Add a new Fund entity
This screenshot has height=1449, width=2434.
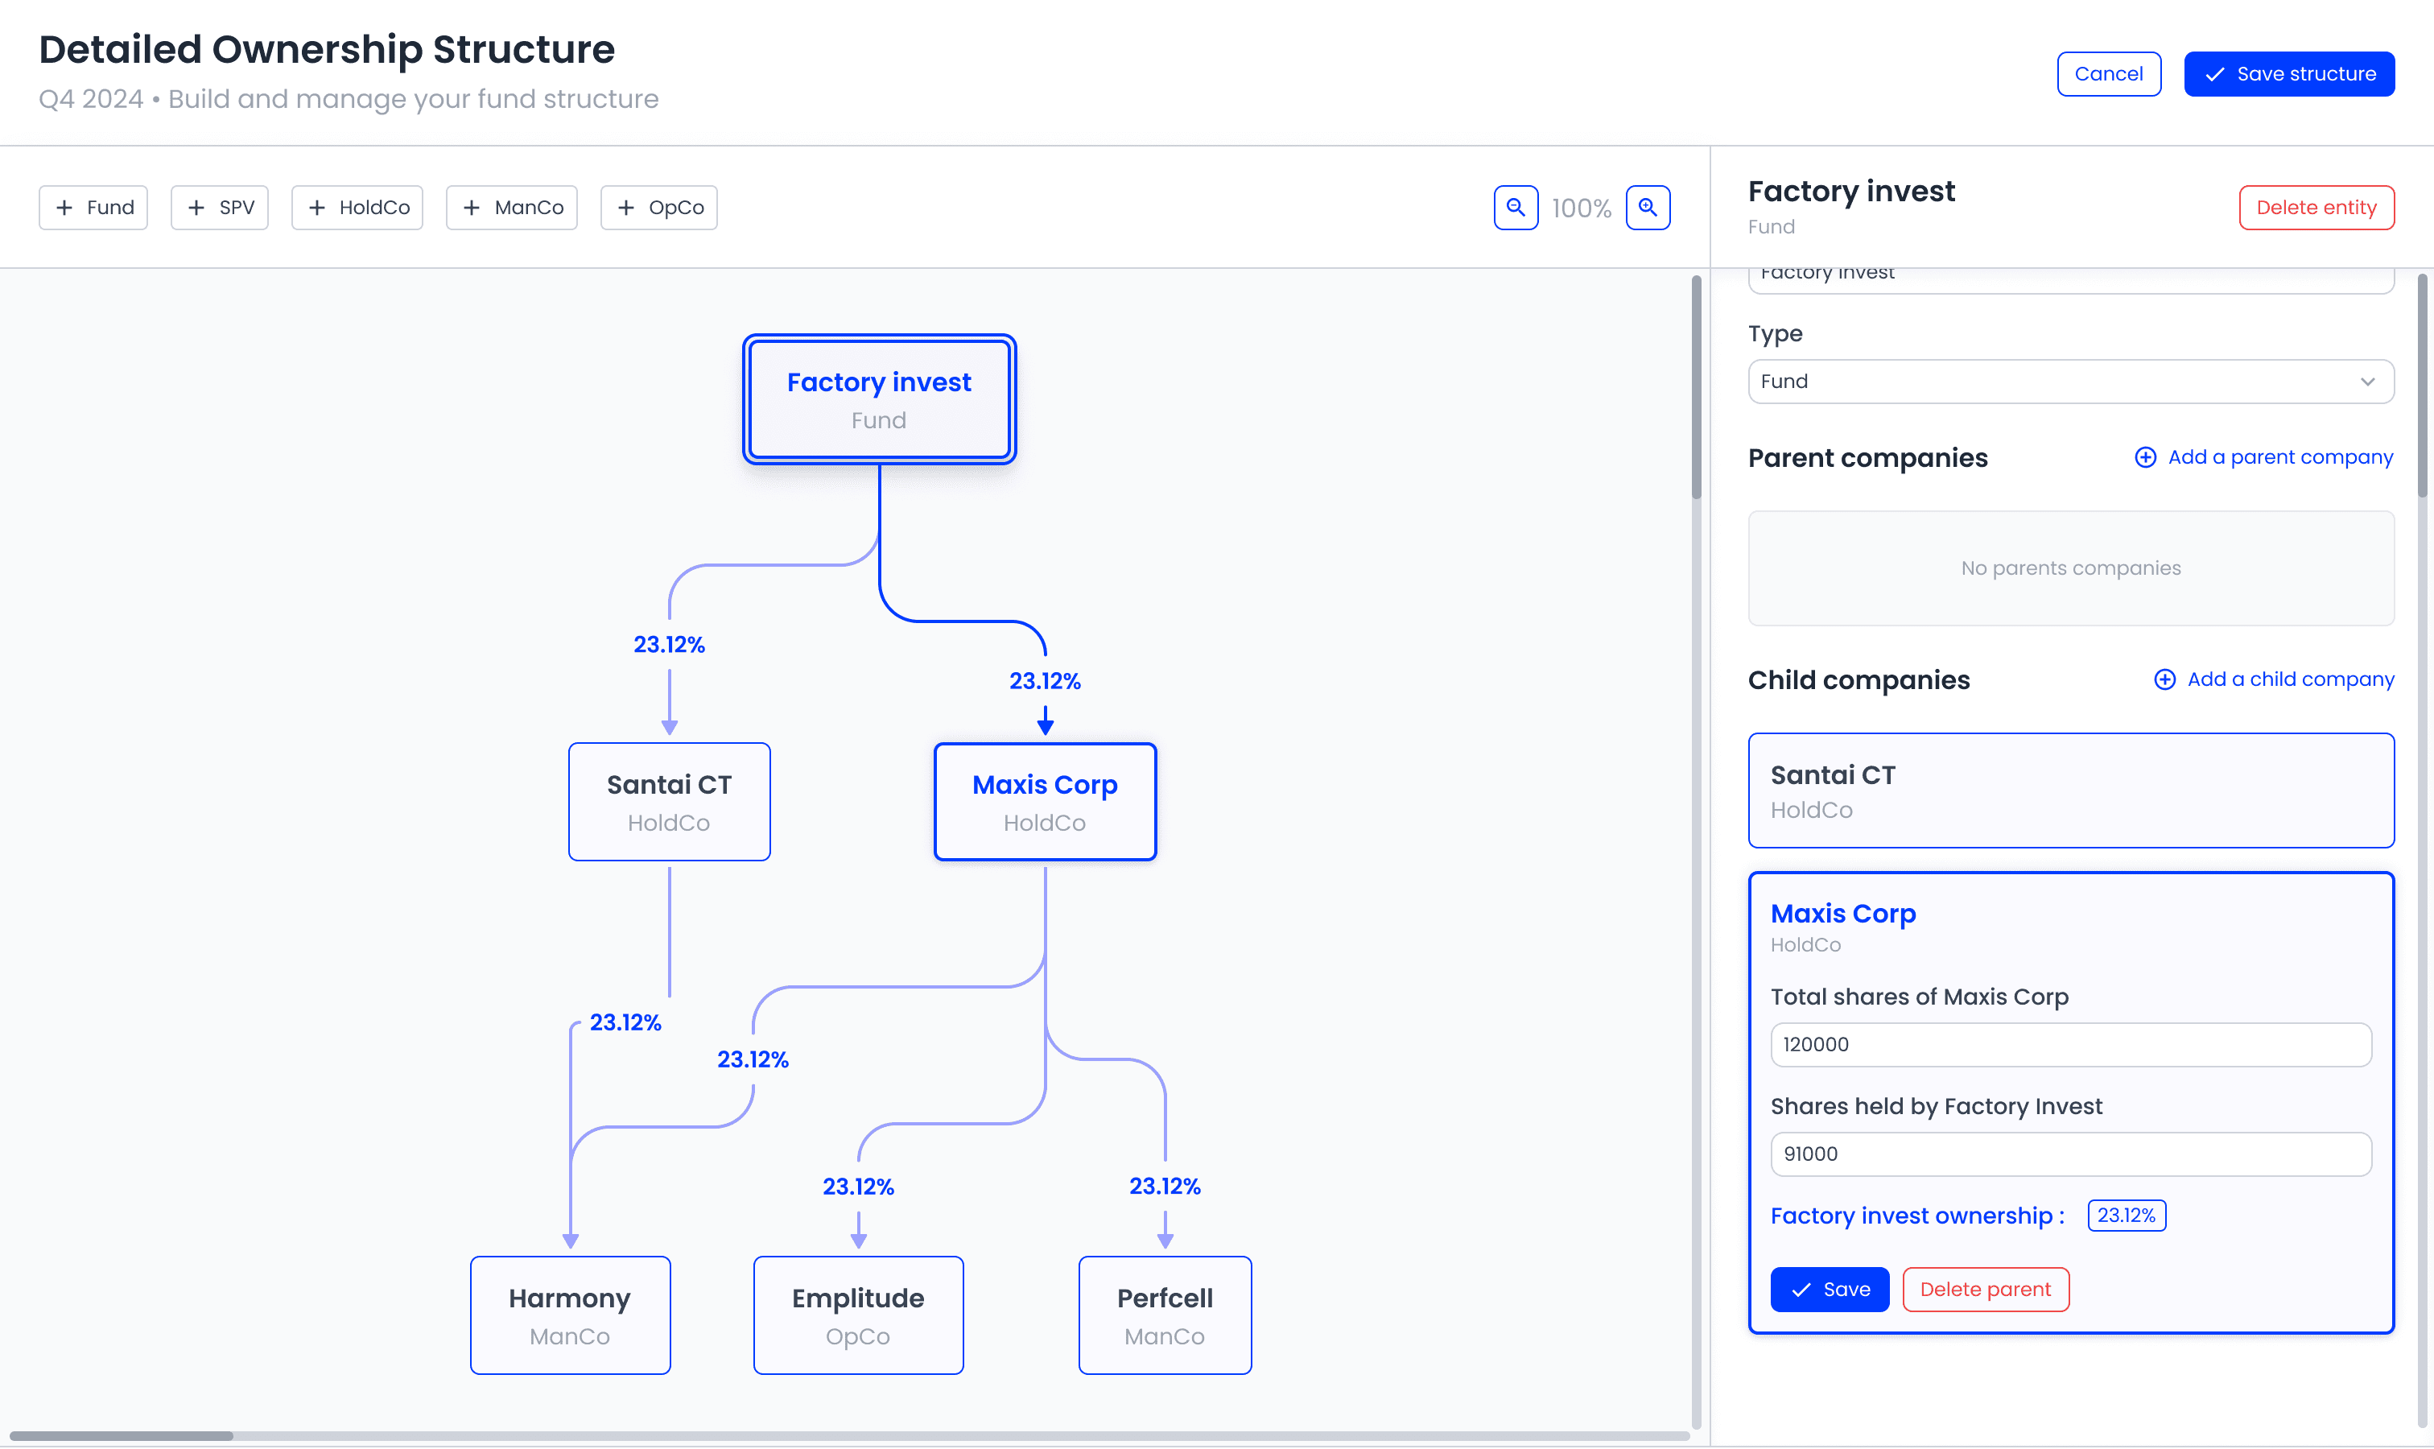tap(93, 208)
